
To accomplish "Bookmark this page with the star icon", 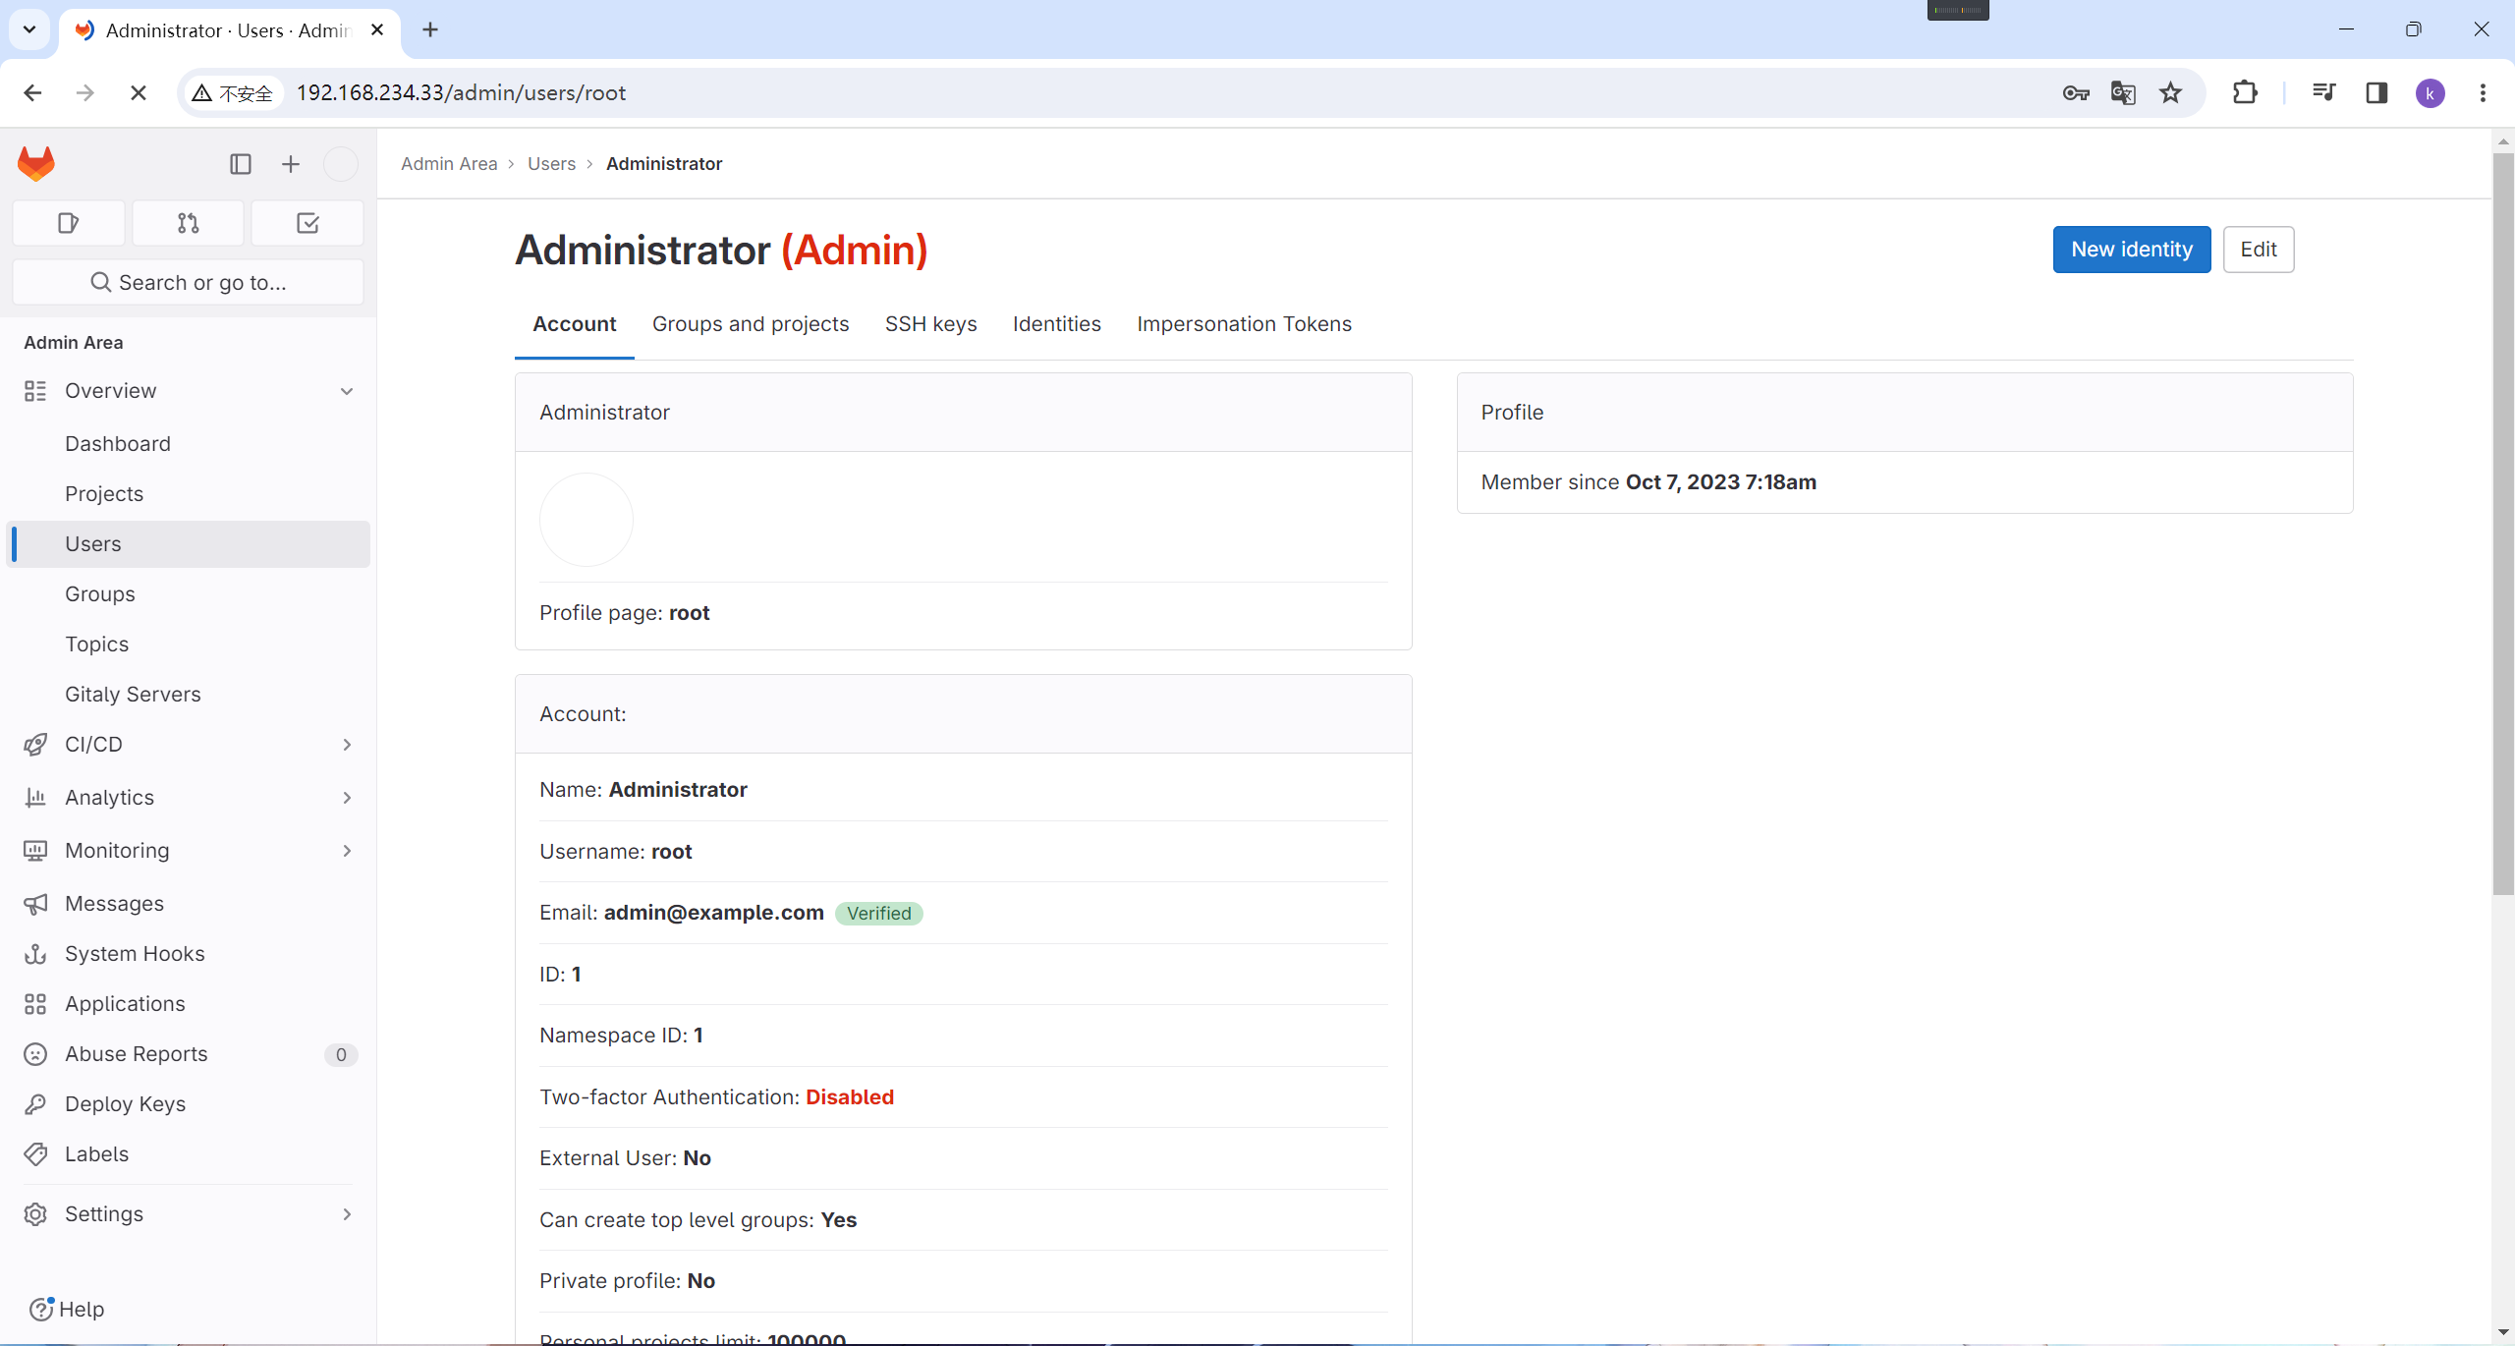I will pos(2170,93).
